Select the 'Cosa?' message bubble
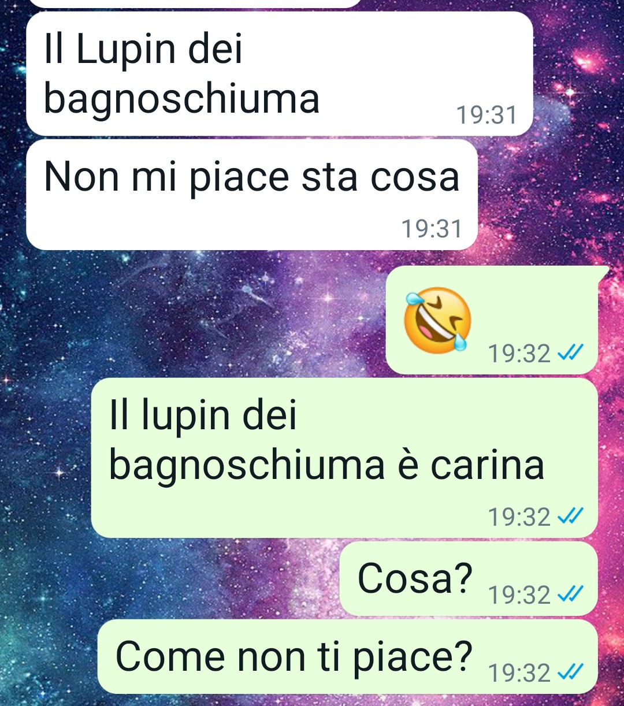The image size is (624, 706). [469, 578]
